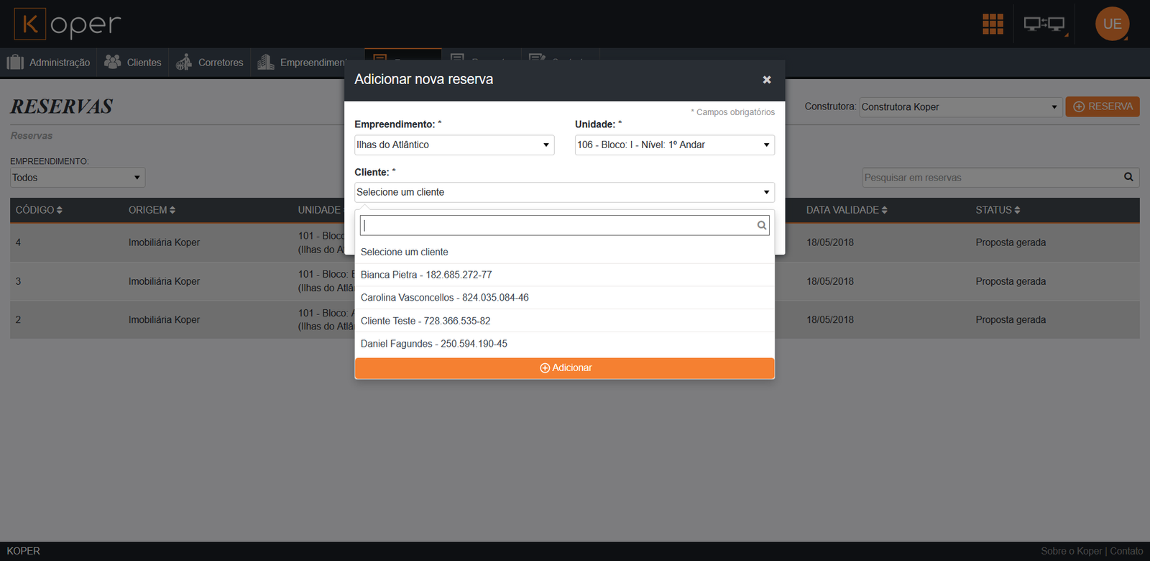Sort table by DATA VALIDADE column
The height and width of the screenshot is (561, 1150).
(847, 210)
